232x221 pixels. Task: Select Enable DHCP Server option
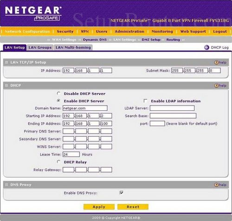[58, 101]
